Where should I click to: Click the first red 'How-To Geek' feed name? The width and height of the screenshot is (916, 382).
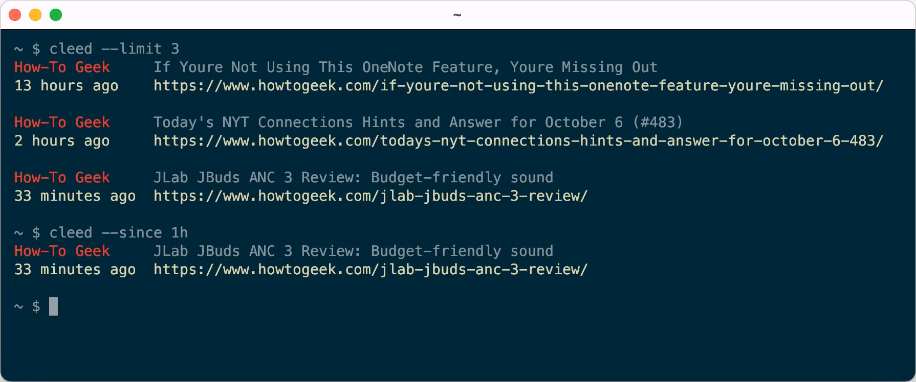[62, 67]
